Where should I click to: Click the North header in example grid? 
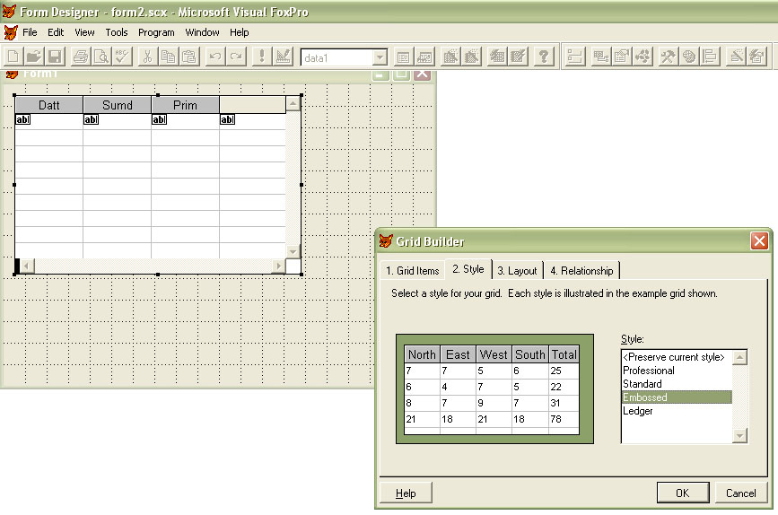click(422, 354)
